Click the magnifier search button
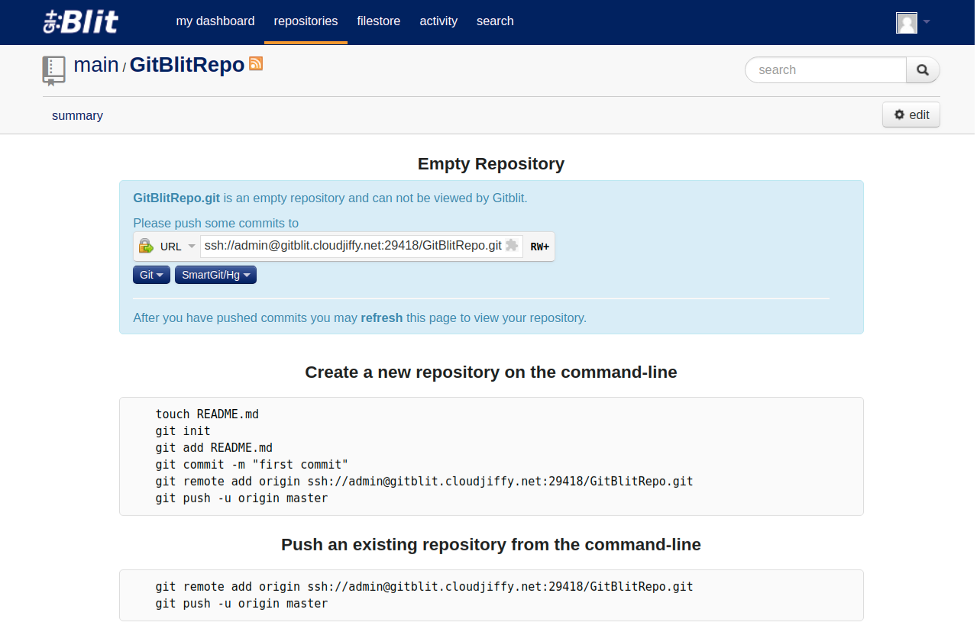This screenshot has width=980, height=632. [923, 69]
